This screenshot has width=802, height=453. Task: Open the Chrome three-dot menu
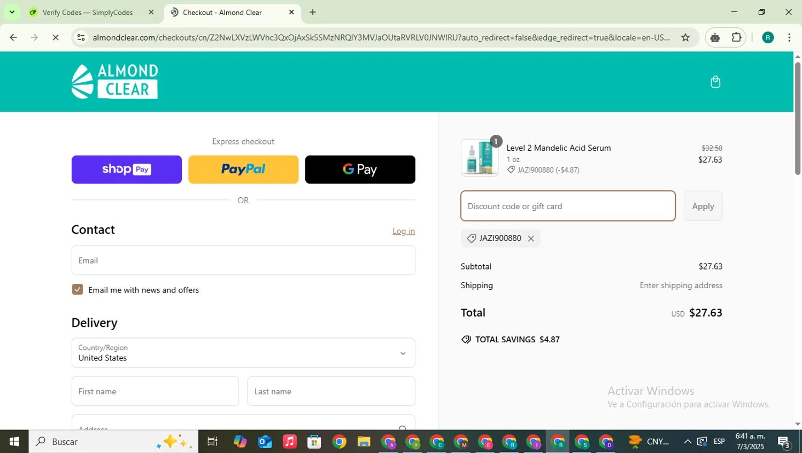[x=789, y=37]
